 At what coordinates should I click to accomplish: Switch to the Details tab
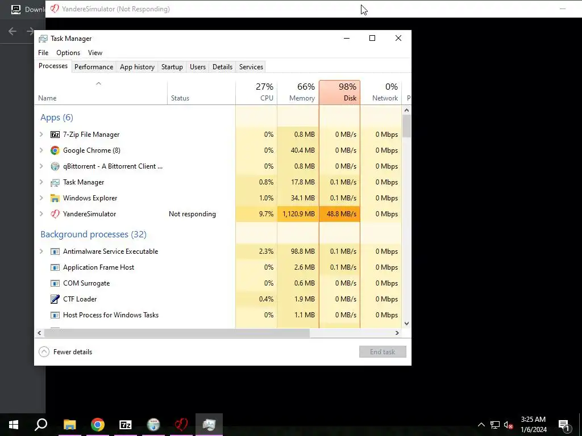click(222, 67)
